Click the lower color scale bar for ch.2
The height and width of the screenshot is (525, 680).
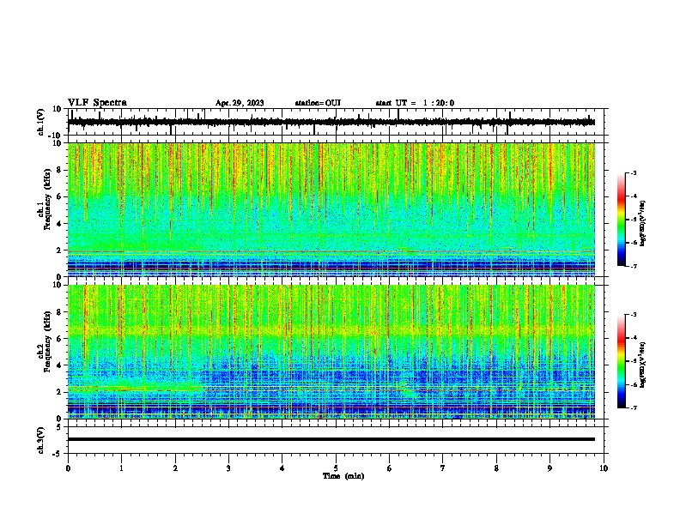[622, 361]
